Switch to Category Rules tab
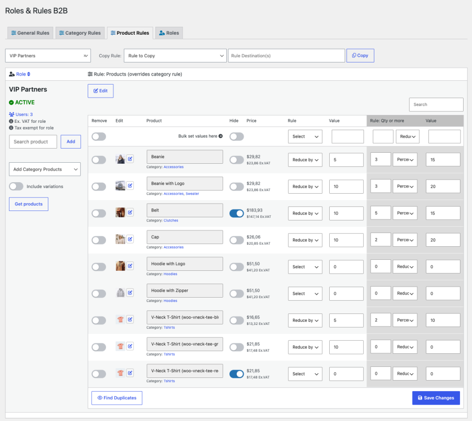472x421 pixels. (80, 33)
